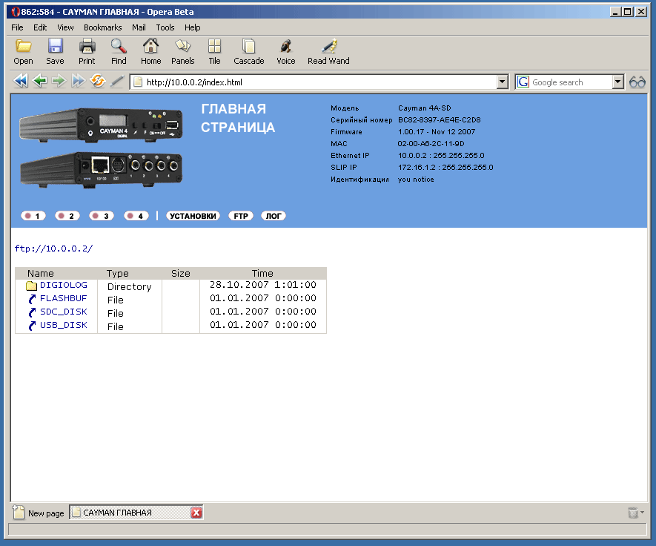This screenshot has height=546, width=656.
Task: Open the closed-pages trash icon
Action: [x=633, y=513]
